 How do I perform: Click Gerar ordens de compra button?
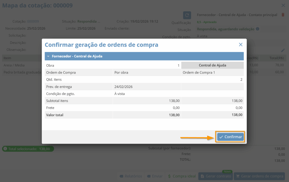click(x=259, y=176)
